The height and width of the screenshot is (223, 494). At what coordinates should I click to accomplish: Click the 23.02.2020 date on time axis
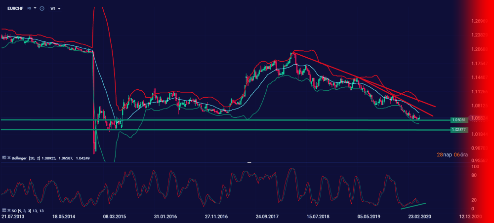pyautogui.click(x=419, y=217)
